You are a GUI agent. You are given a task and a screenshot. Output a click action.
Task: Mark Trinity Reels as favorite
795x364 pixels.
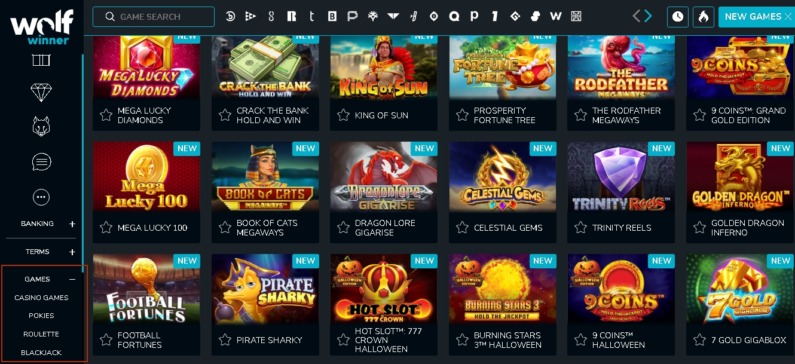580,227
